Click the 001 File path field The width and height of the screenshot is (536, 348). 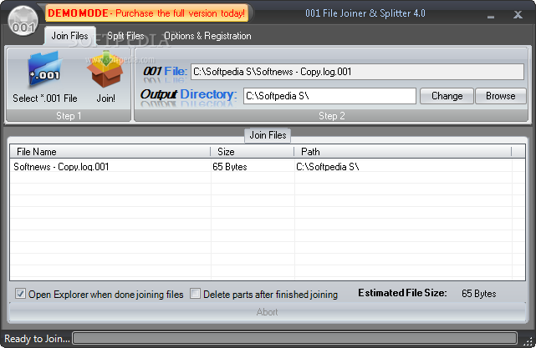[x=357, y=72]
